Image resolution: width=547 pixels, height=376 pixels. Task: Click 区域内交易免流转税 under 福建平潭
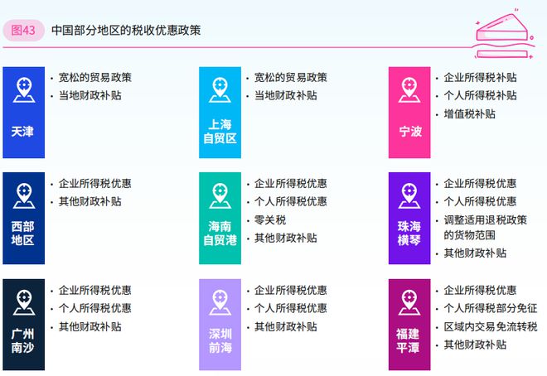click(491, 326)
